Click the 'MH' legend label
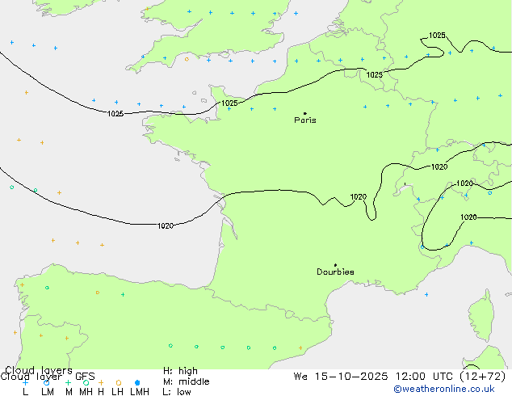Viewport: 512px width, 396px height. 86,392
